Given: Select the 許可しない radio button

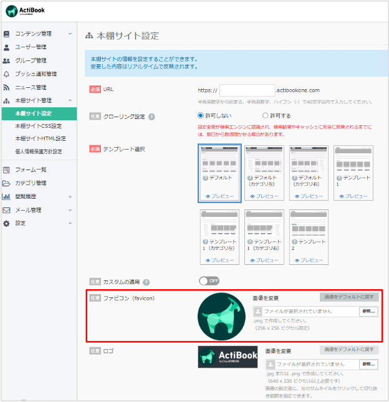Looking at the screenshot, I should click(x=201, y=115).
